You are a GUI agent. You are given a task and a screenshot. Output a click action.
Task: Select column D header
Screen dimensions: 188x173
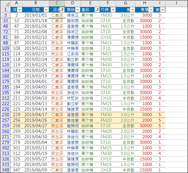[73, 3]
